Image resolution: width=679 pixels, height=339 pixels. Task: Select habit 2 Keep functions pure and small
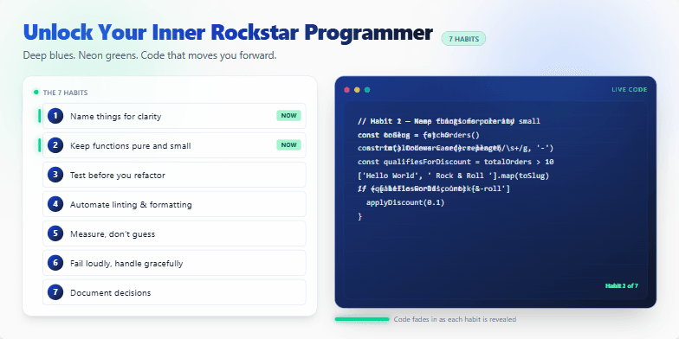coord(174,145)
